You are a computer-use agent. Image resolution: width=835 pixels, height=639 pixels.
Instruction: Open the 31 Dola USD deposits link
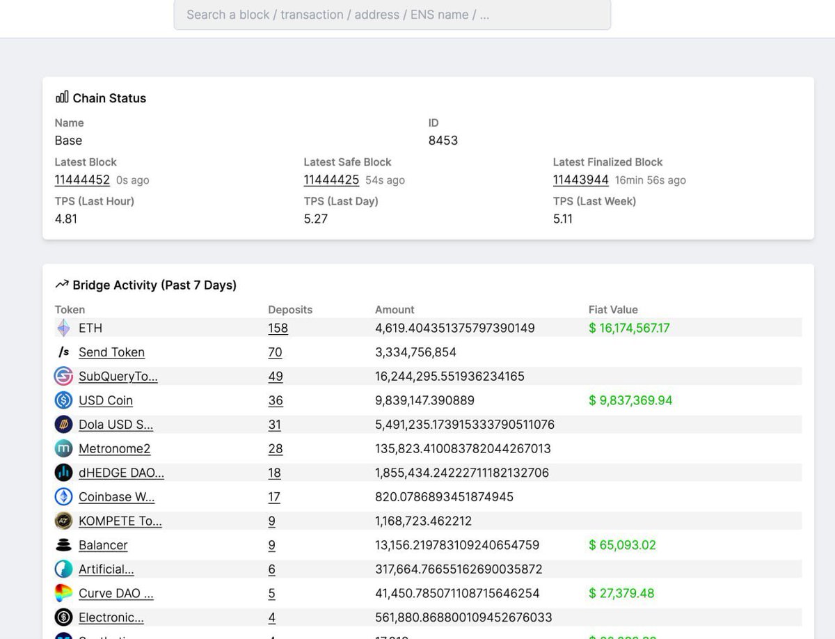pyautogui.click(x=275, y=425)
